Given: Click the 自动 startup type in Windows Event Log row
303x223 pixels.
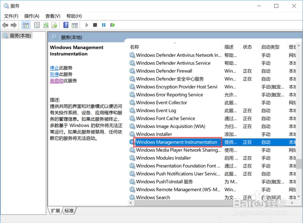Looking at the screenshot, I should coord(266,111).
